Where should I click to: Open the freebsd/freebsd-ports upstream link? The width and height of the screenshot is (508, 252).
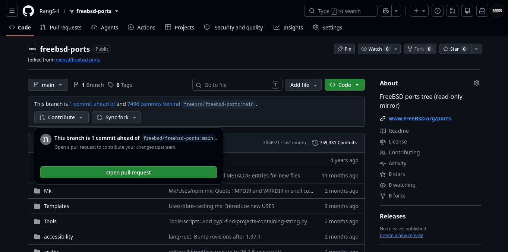[77, 60]
